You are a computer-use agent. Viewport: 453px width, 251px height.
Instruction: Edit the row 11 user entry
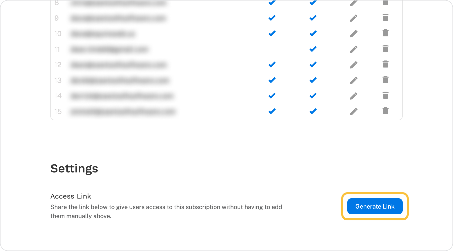(354, 49)
